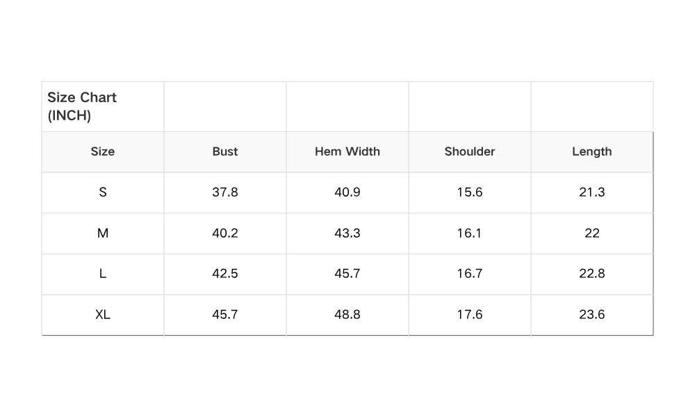This screenshot has height=417, width=695.
Task: Select the 42.5 bust value for L
Action: (x=225, y=274)
